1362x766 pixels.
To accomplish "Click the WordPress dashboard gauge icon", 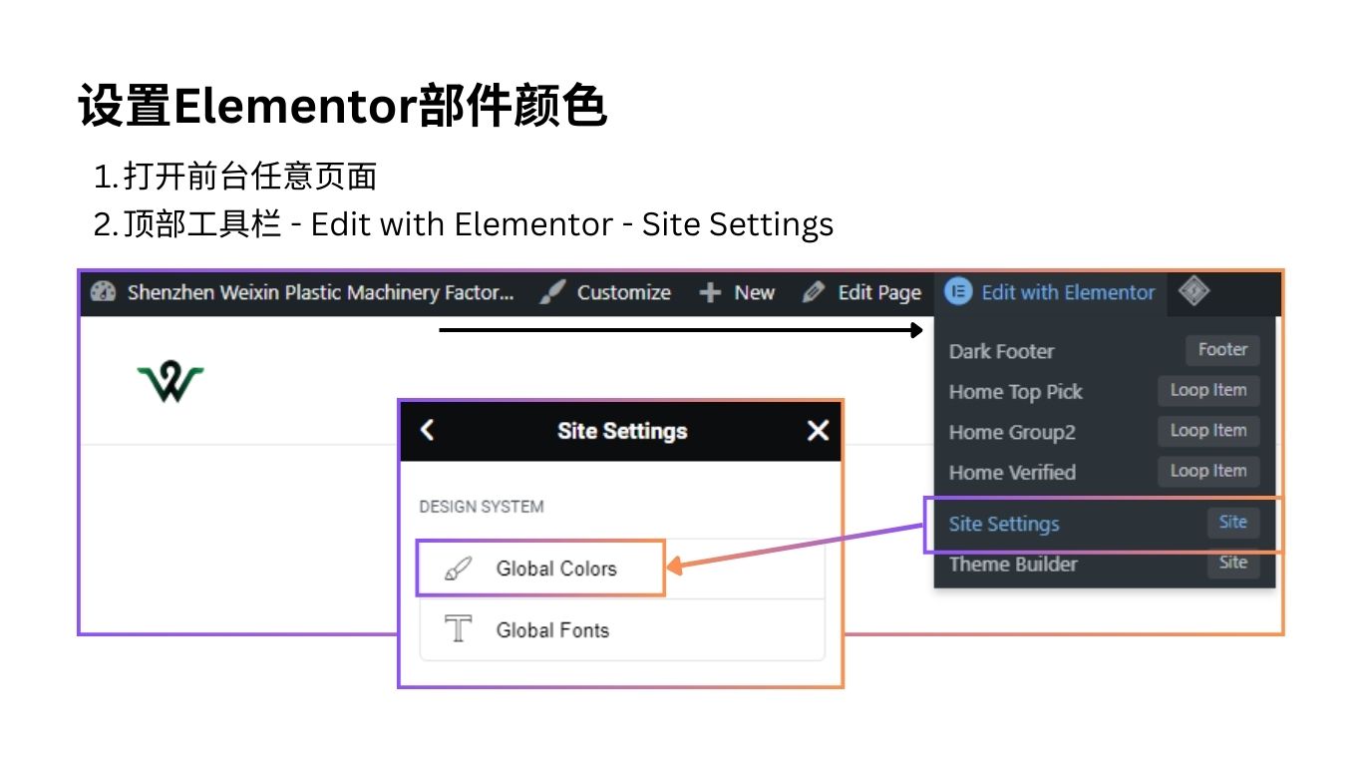I will [104, 292].
